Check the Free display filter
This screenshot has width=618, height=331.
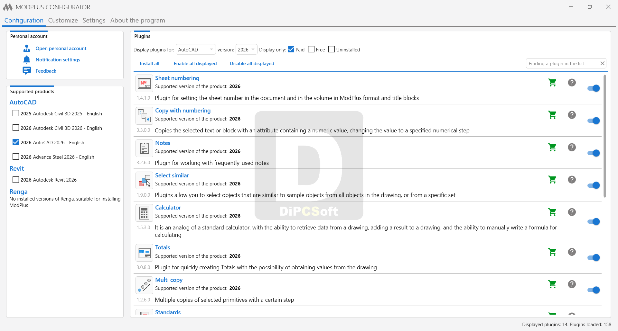(x=311, y=49)
